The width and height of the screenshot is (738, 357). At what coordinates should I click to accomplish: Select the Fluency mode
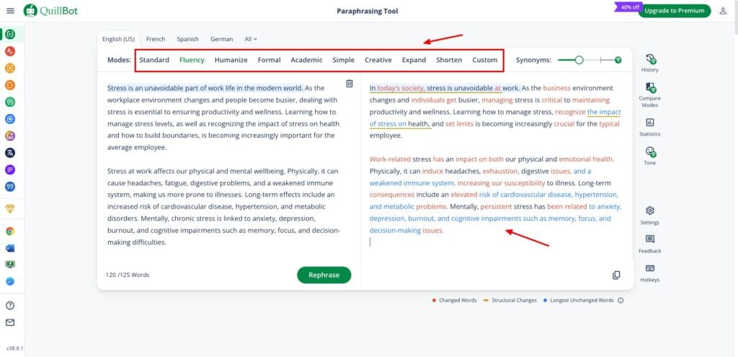click(192, 60)
